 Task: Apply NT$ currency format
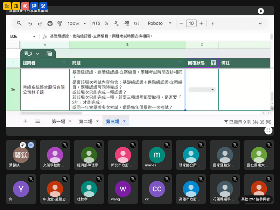[96, 23]
